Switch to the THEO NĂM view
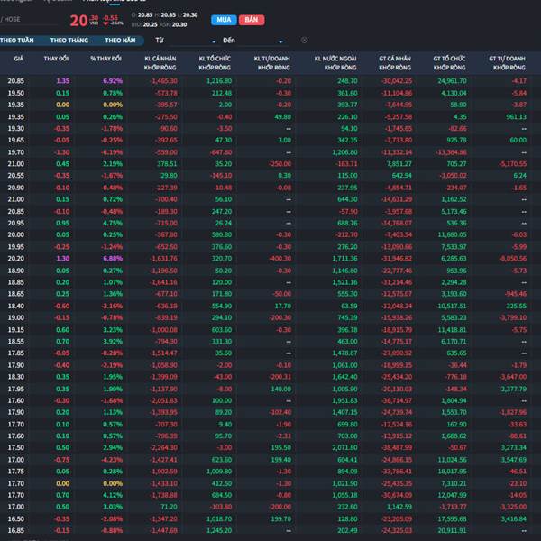 [x=120, y=41]
